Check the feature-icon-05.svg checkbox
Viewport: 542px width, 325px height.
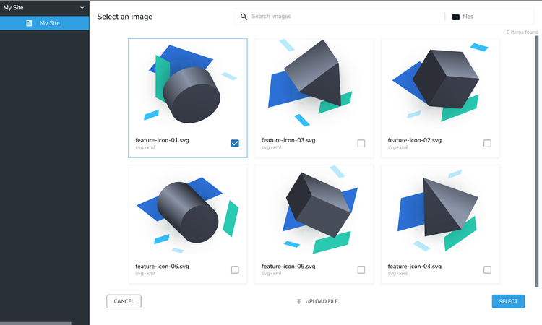click(x=361, y=269)
